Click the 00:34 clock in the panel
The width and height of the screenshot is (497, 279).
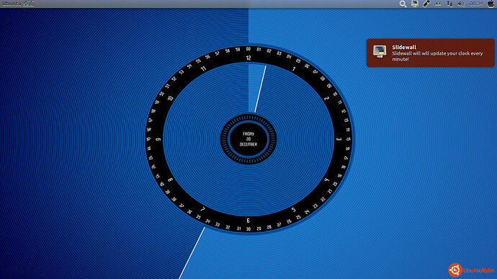point(476,4)
